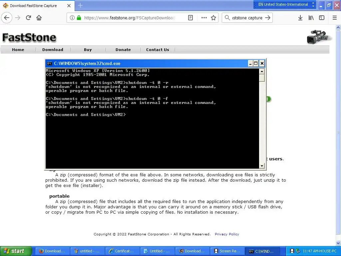This screenshot has width=341, height=256.
Task: Maximize the cmd.exe window
Action: [x=256, y=63]
